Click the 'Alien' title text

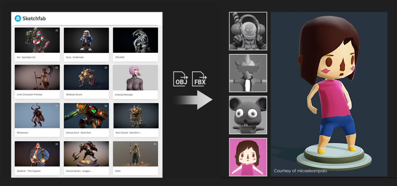(x=118, y=171)
